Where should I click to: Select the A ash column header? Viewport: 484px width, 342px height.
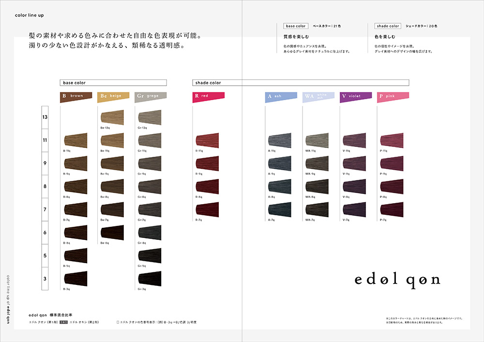coord(281,97)
